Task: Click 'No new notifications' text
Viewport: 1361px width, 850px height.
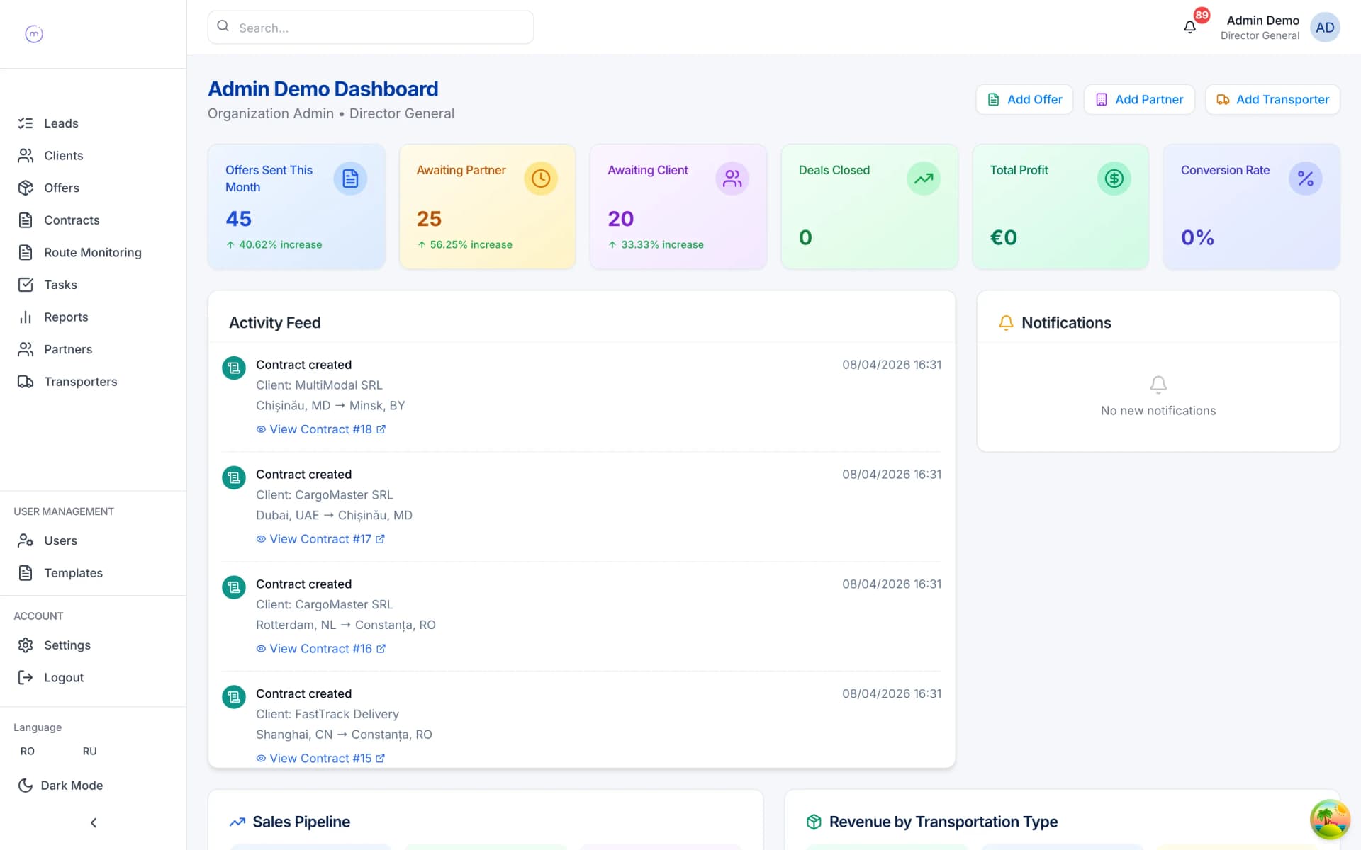Action: [1158, 411]
